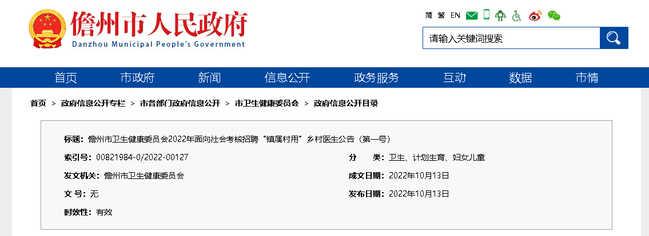649x236 pixels.
Task: Open the 互动 navigation item
Action: click(x=455, y=78)
